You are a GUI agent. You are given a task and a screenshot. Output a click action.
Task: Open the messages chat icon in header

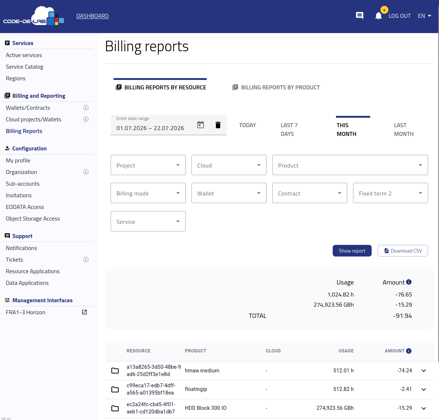[x=360, y=16]
